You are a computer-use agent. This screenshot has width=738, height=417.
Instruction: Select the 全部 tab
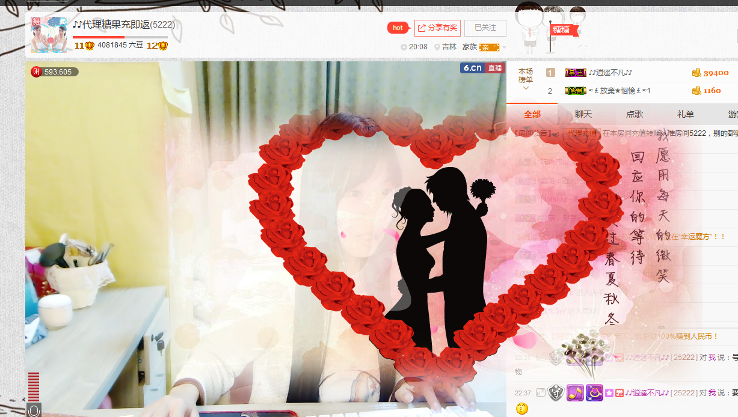point(532,114)
